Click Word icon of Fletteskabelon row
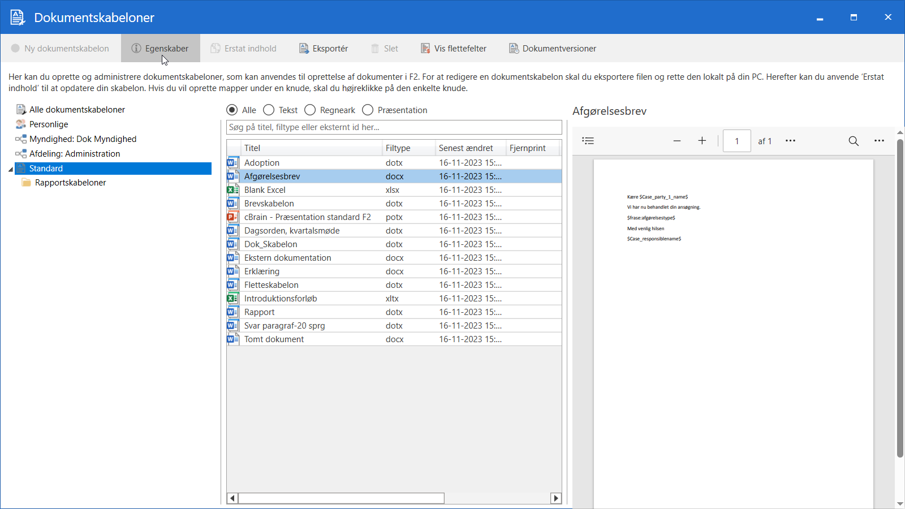This screenshot has width=905, height=509. point(232,285)
